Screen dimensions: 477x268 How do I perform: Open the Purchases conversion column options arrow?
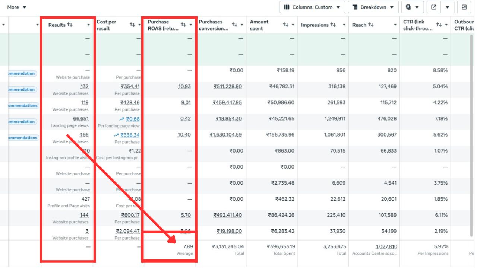tap(242, 25)
